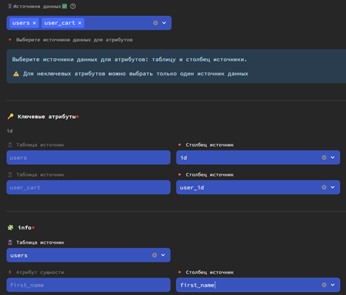The height and width of the screenshot is (295, 346).
Task: Click the key icon near Ключевые атрибуты
Action: click(x=10, y=116)
